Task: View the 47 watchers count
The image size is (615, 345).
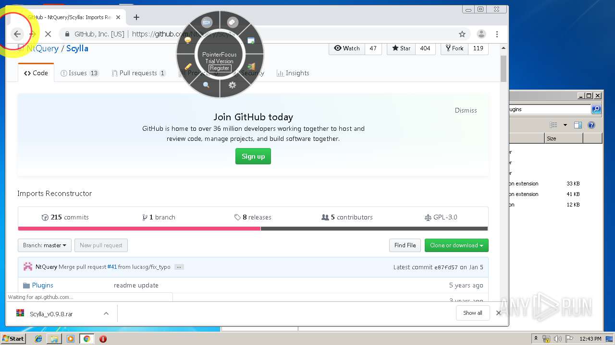Action: [373, 48]
